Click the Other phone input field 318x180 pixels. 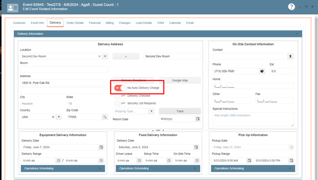(x=232, y=101)
